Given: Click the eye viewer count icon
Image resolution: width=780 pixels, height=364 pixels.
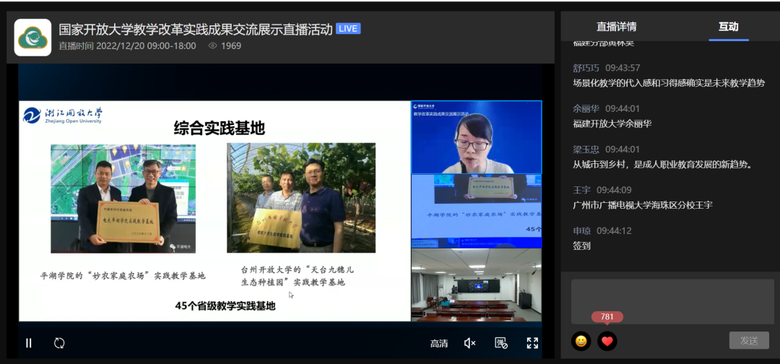Looking at the screenshot, I should click(x=213, y=45).
